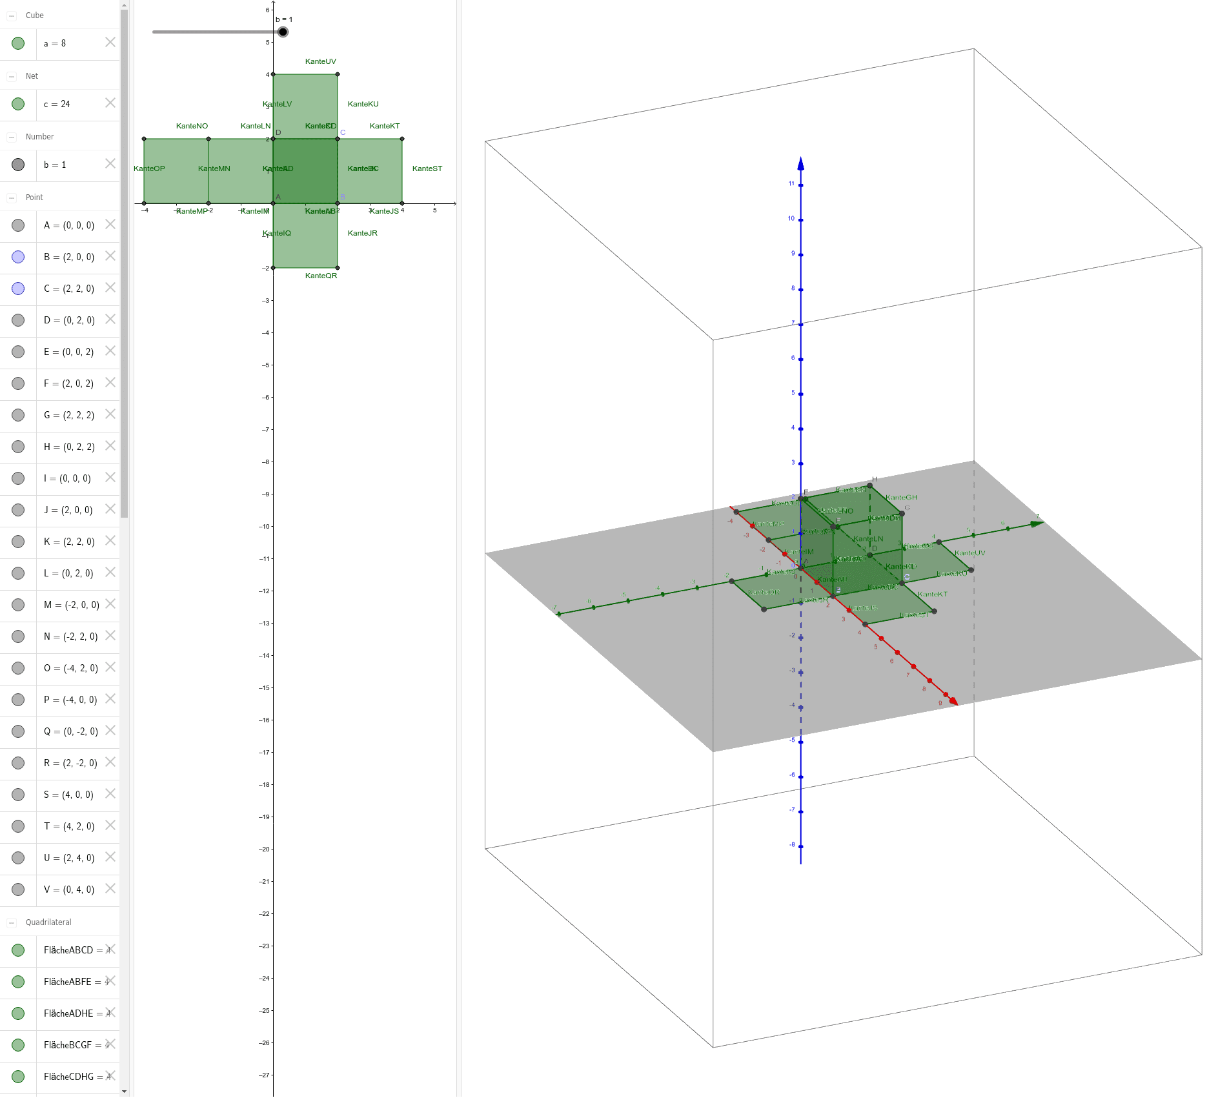
Task: Click the KanteNO label in 2D view
Action: pyautogui.click(x=192, y=126)
